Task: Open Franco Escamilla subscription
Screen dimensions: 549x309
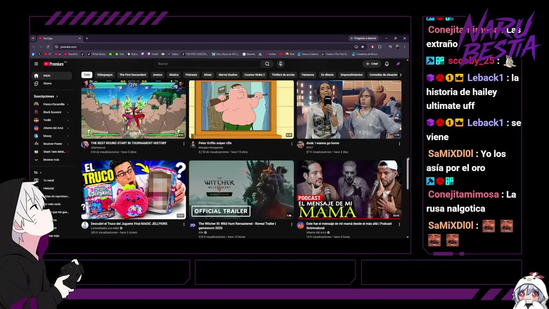Action: click(x=52, y=104)
